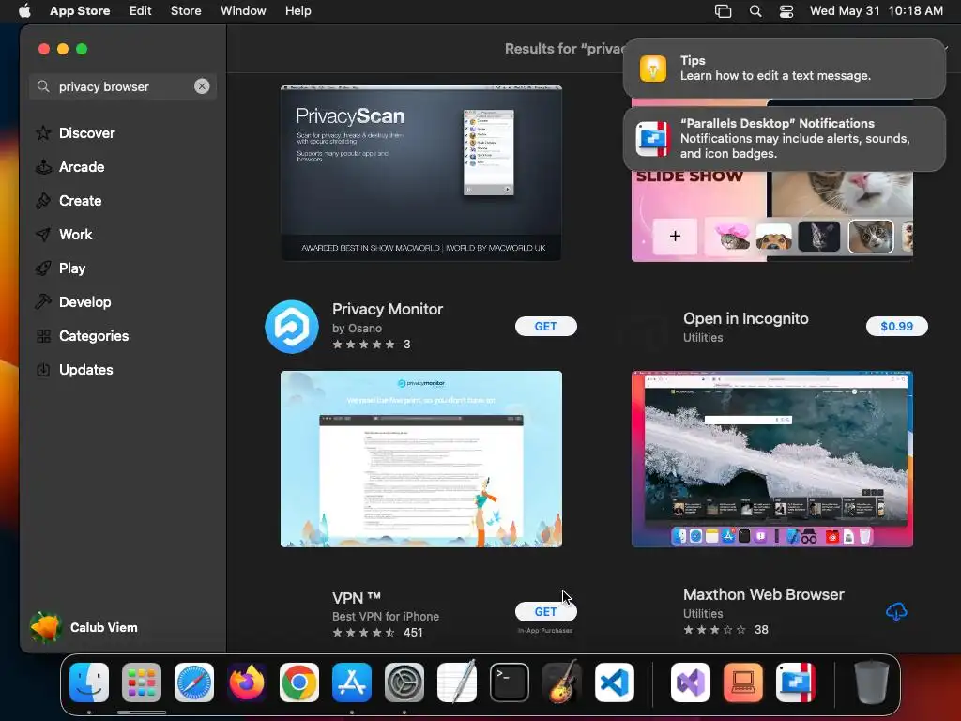Open the Edit menu
The height and width of the screenshot is (721, 961).
click(141, 11)
